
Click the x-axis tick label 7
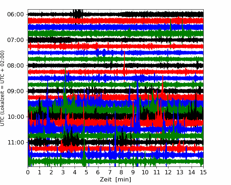click(x=110, y=172)
